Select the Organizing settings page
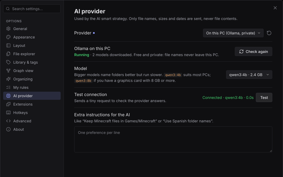Screen dimensions: 283x177 [x=32, y=79]
